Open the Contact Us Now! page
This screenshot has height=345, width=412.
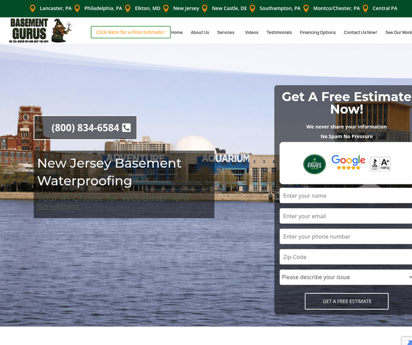(x=360, y=32)
